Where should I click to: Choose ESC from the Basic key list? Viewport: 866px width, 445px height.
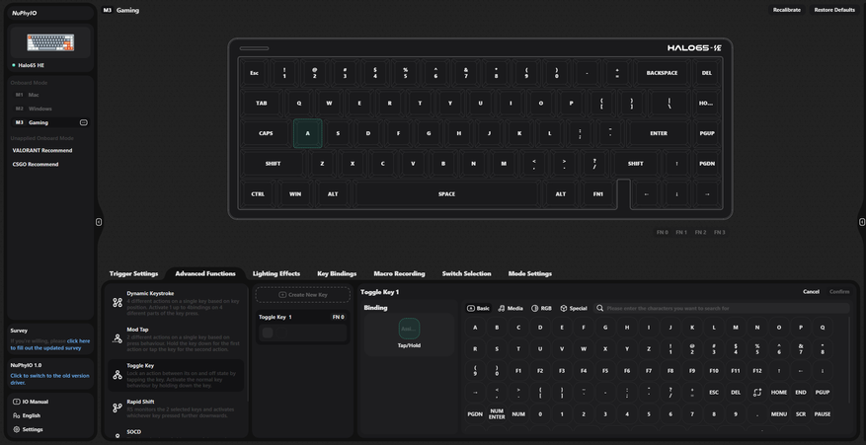714,392
